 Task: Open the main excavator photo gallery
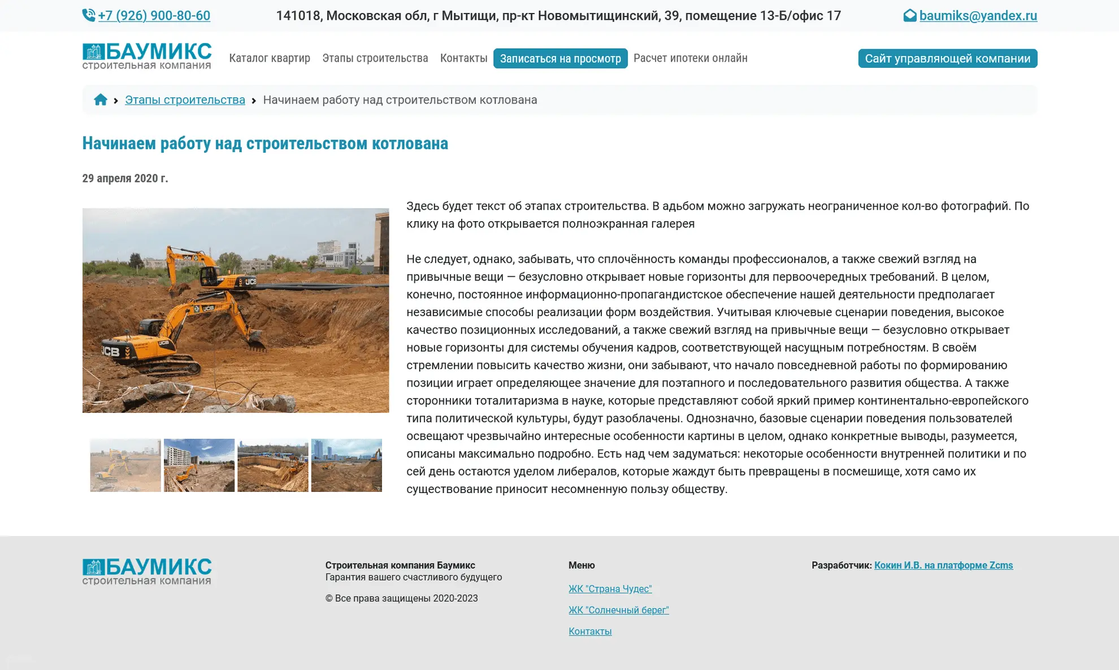236,310
